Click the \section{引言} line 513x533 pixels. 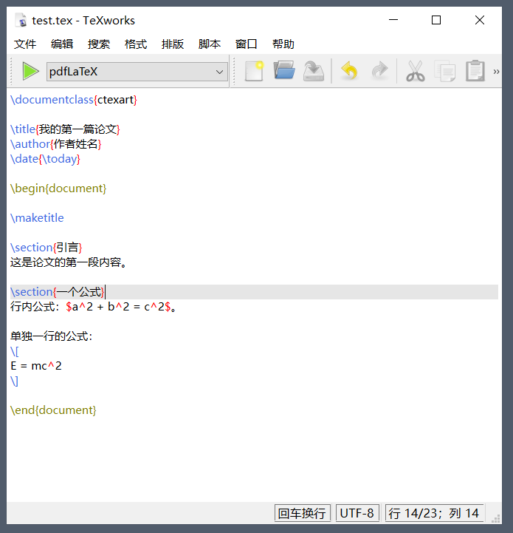click(x=47, y=248)
